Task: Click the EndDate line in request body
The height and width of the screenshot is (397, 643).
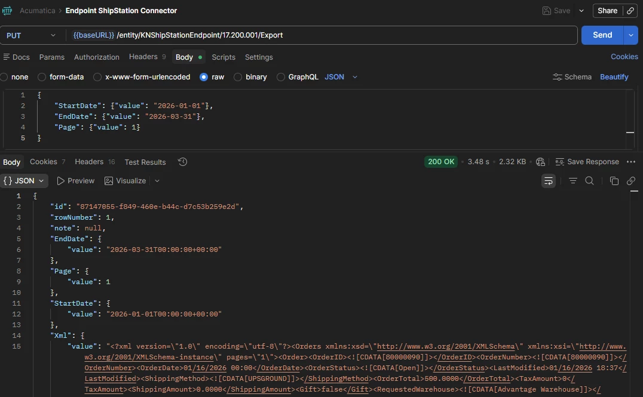Action: 129,116
